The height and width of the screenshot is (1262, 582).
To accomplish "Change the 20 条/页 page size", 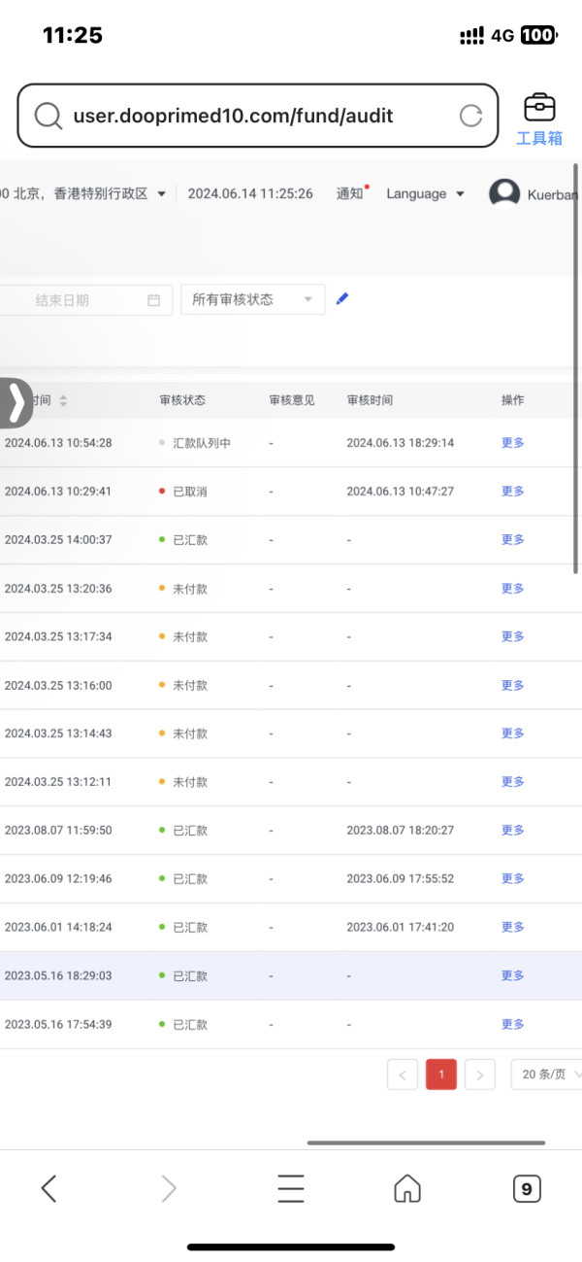I will click(x=550, y=1074).
